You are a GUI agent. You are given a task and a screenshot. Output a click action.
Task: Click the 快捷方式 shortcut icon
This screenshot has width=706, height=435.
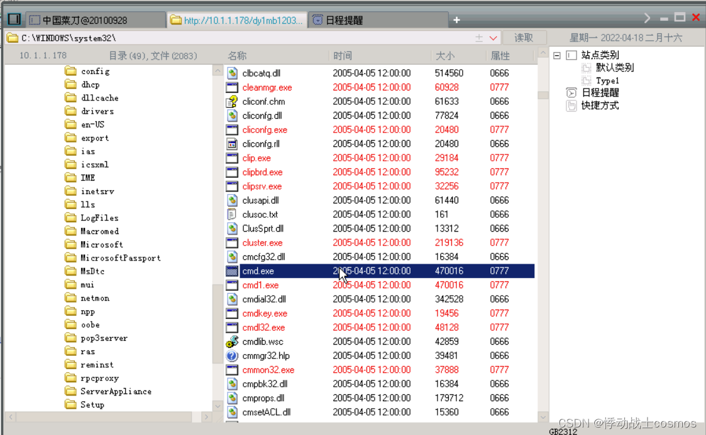pyautogui.click(x=571, y=105)
